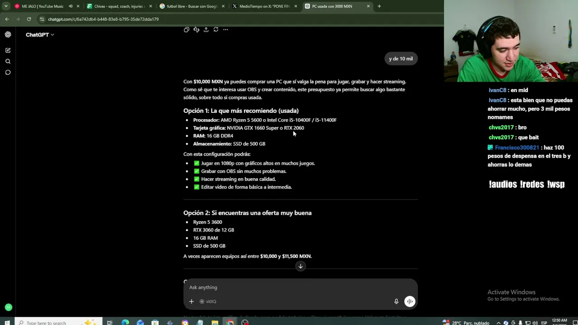Click the scroll-to-bottom arrow button
Viewport: 578px width, 325px height.
point(300,266)
